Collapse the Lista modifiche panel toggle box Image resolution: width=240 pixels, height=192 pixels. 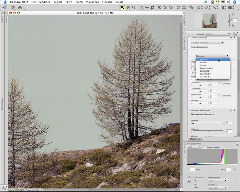[x=185, y=33]
